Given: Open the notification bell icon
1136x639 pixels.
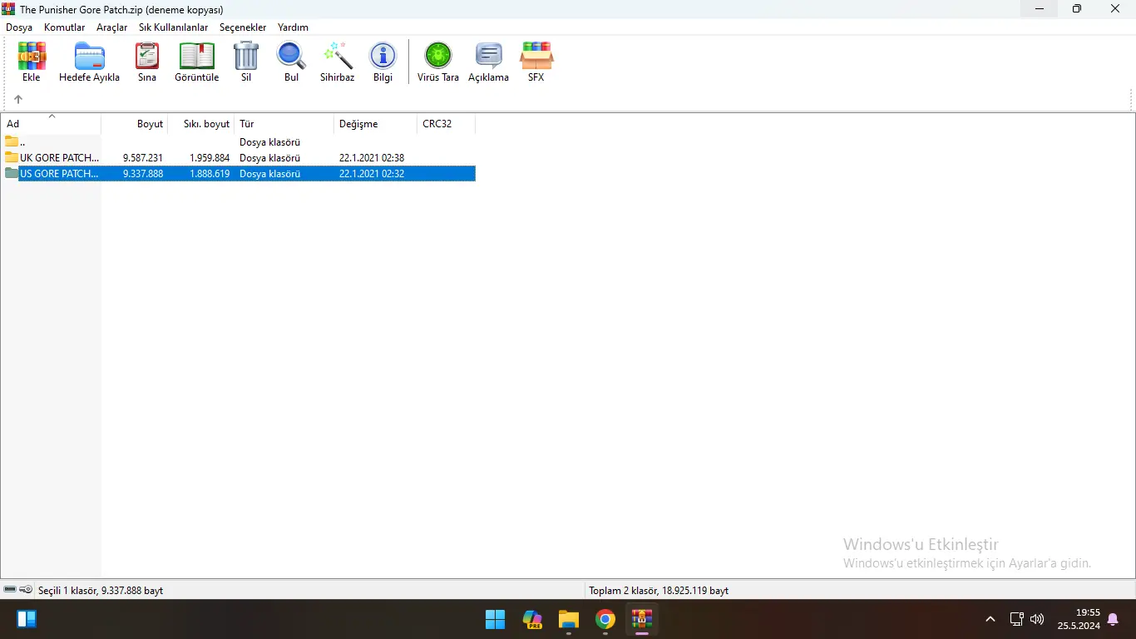Looking at the screenshot, I should (x=1113, y=619).
